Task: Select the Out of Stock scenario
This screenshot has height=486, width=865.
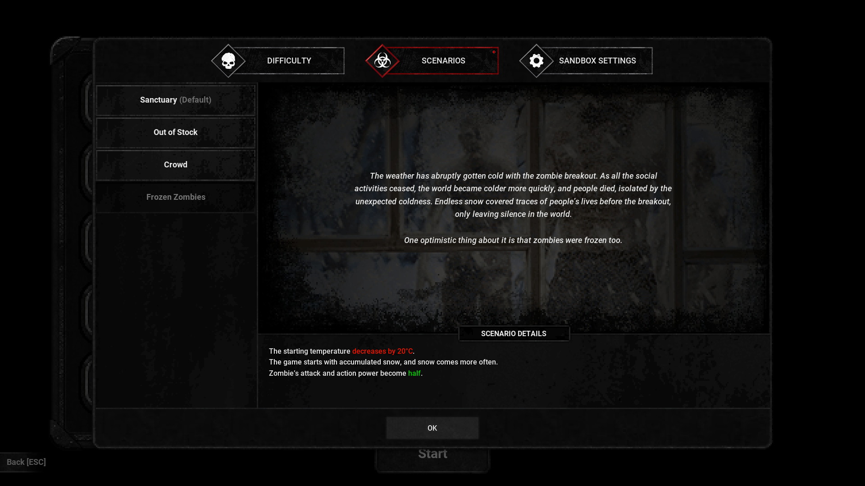Action: [x=176, y=132]
